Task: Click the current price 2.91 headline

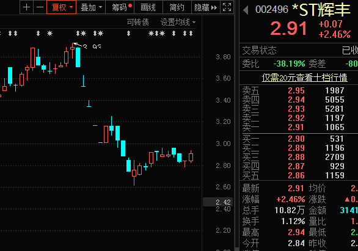Action: pos(288,29)
